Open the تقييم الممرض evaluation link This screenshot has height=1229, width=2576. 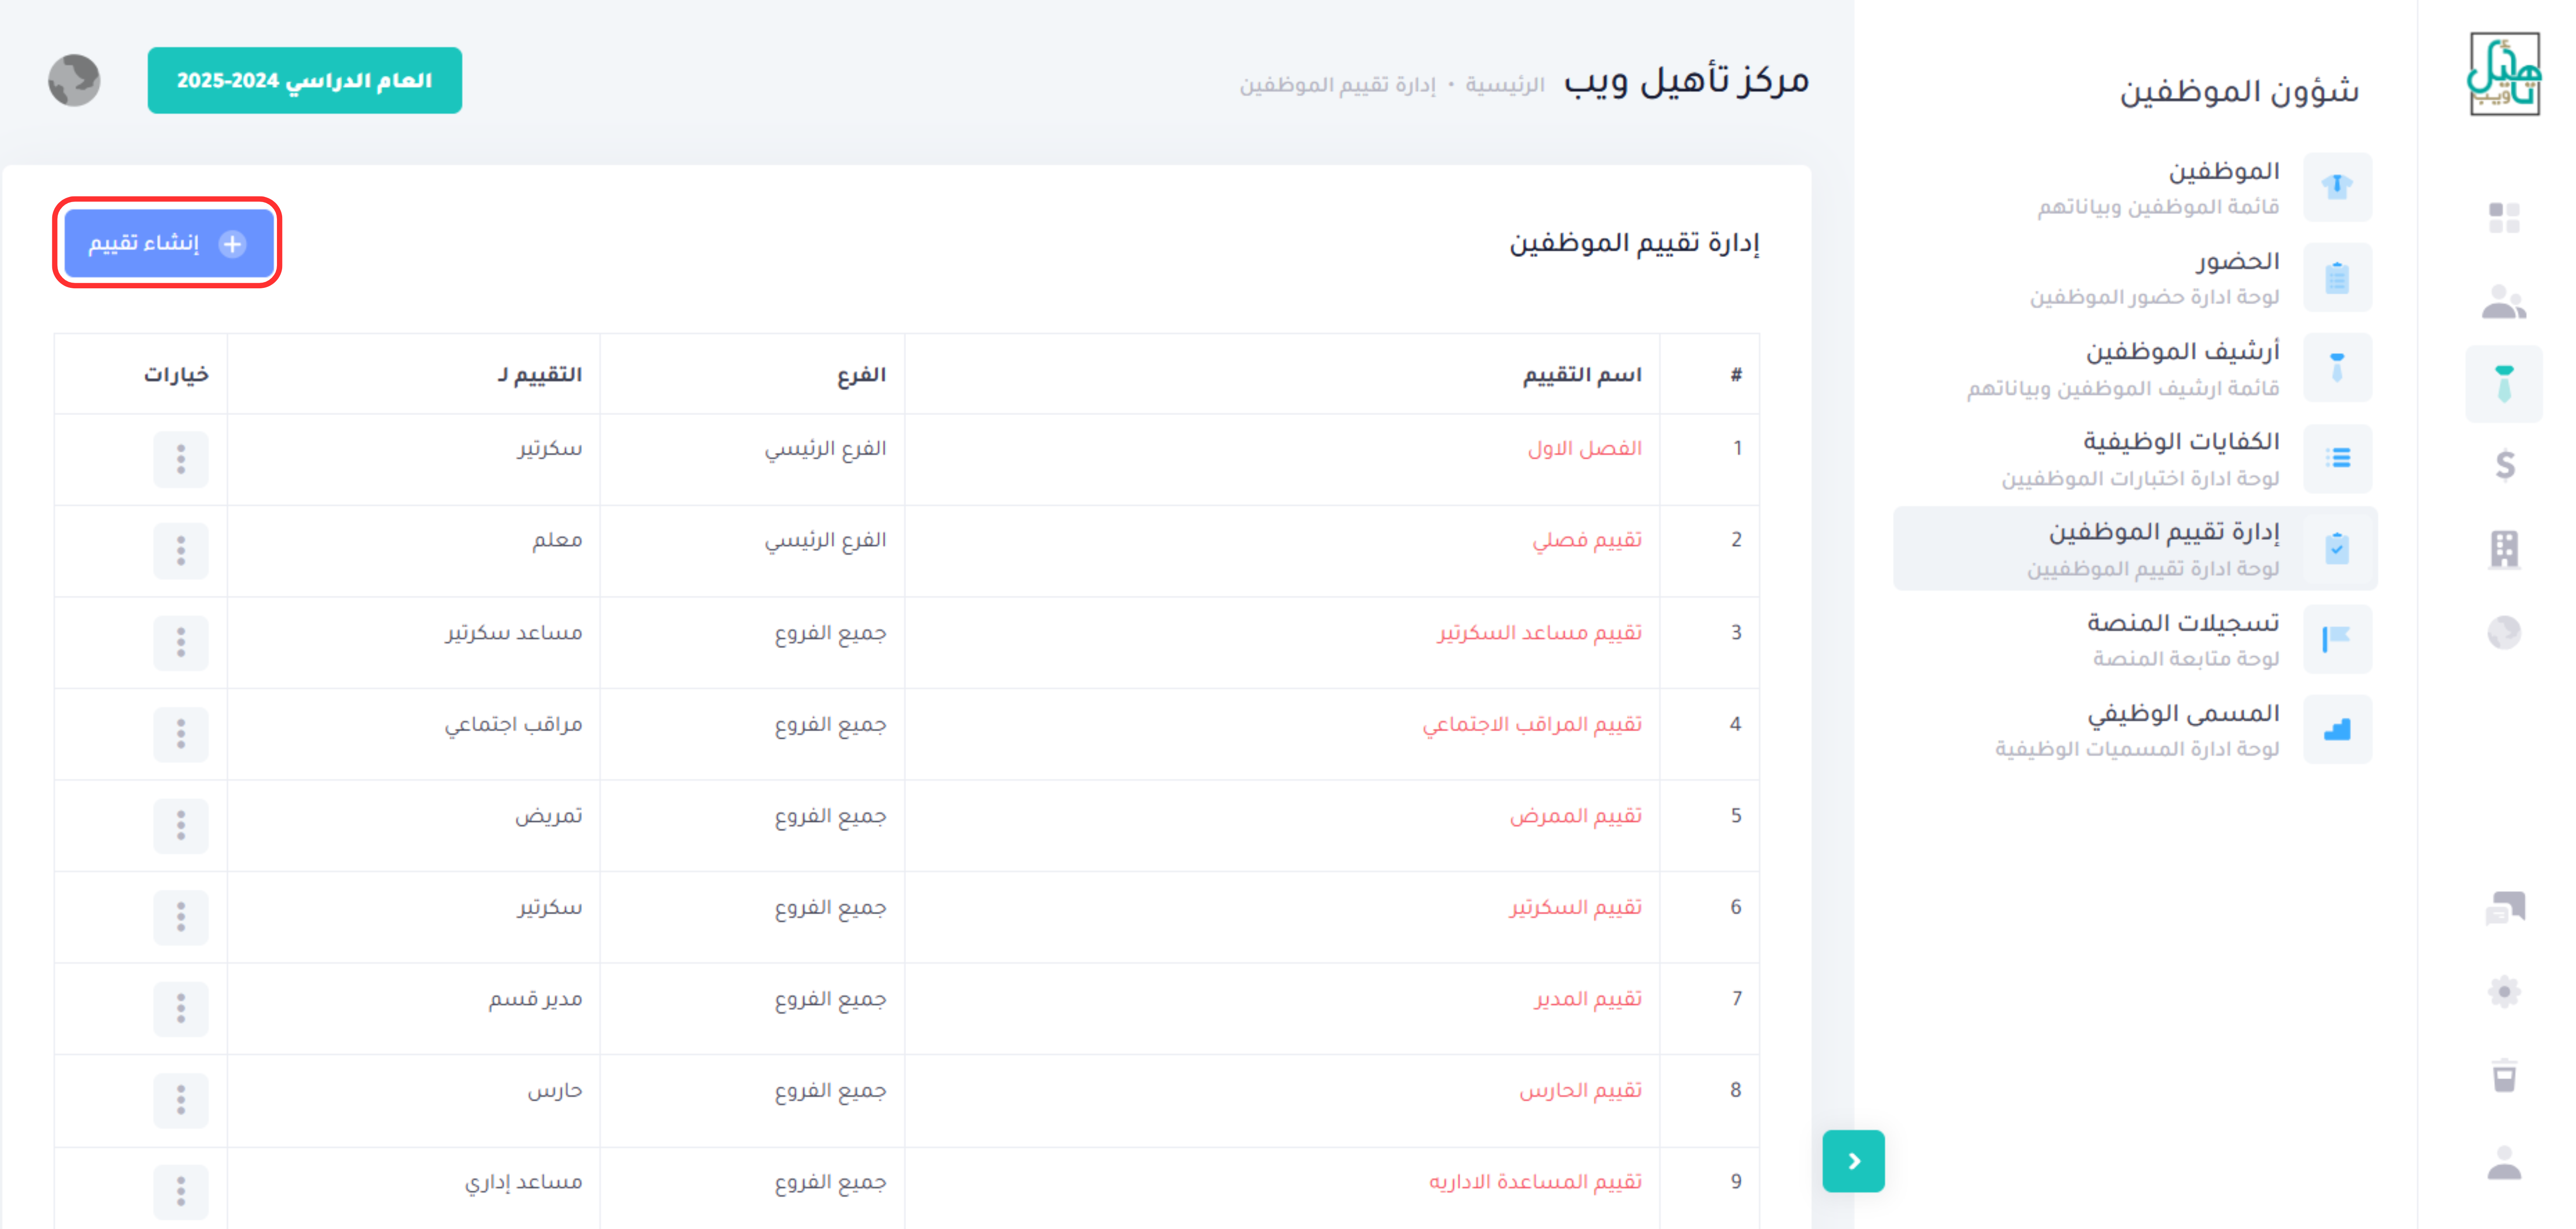(1576, 816)
